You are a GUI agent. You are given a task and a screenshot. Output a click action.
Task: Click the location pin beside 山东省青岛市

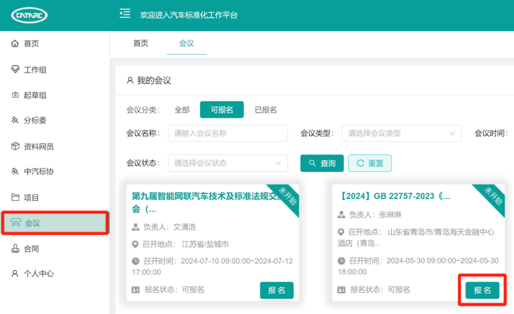pos(341,232)
